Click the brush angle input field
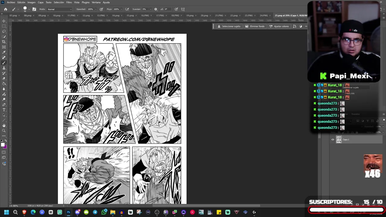This screenshot has height=217, width=386. tap(167, 9)
